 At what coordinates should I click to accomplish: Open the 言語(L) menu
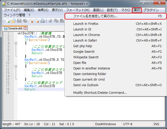click(98, 10)
